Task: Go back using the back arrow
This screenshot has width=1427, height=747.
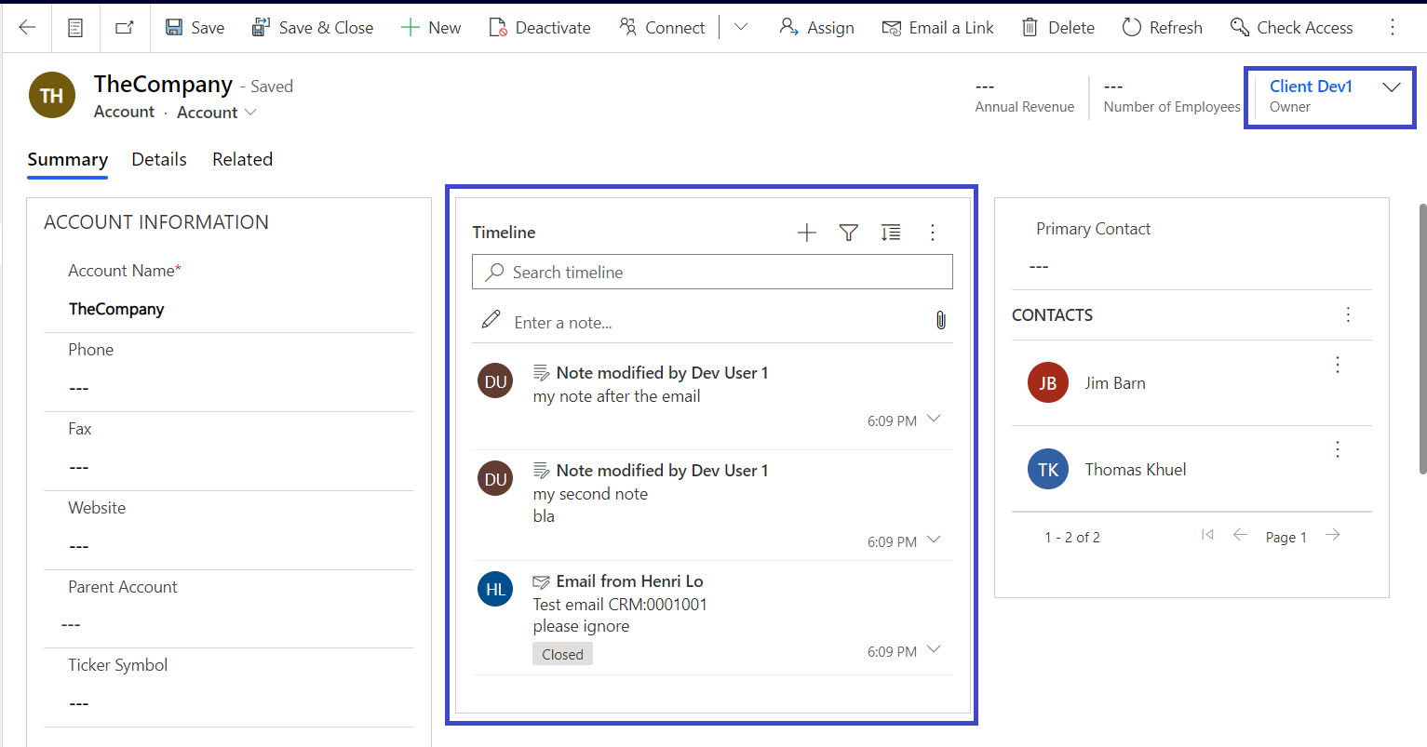Action: pos(27,27)
